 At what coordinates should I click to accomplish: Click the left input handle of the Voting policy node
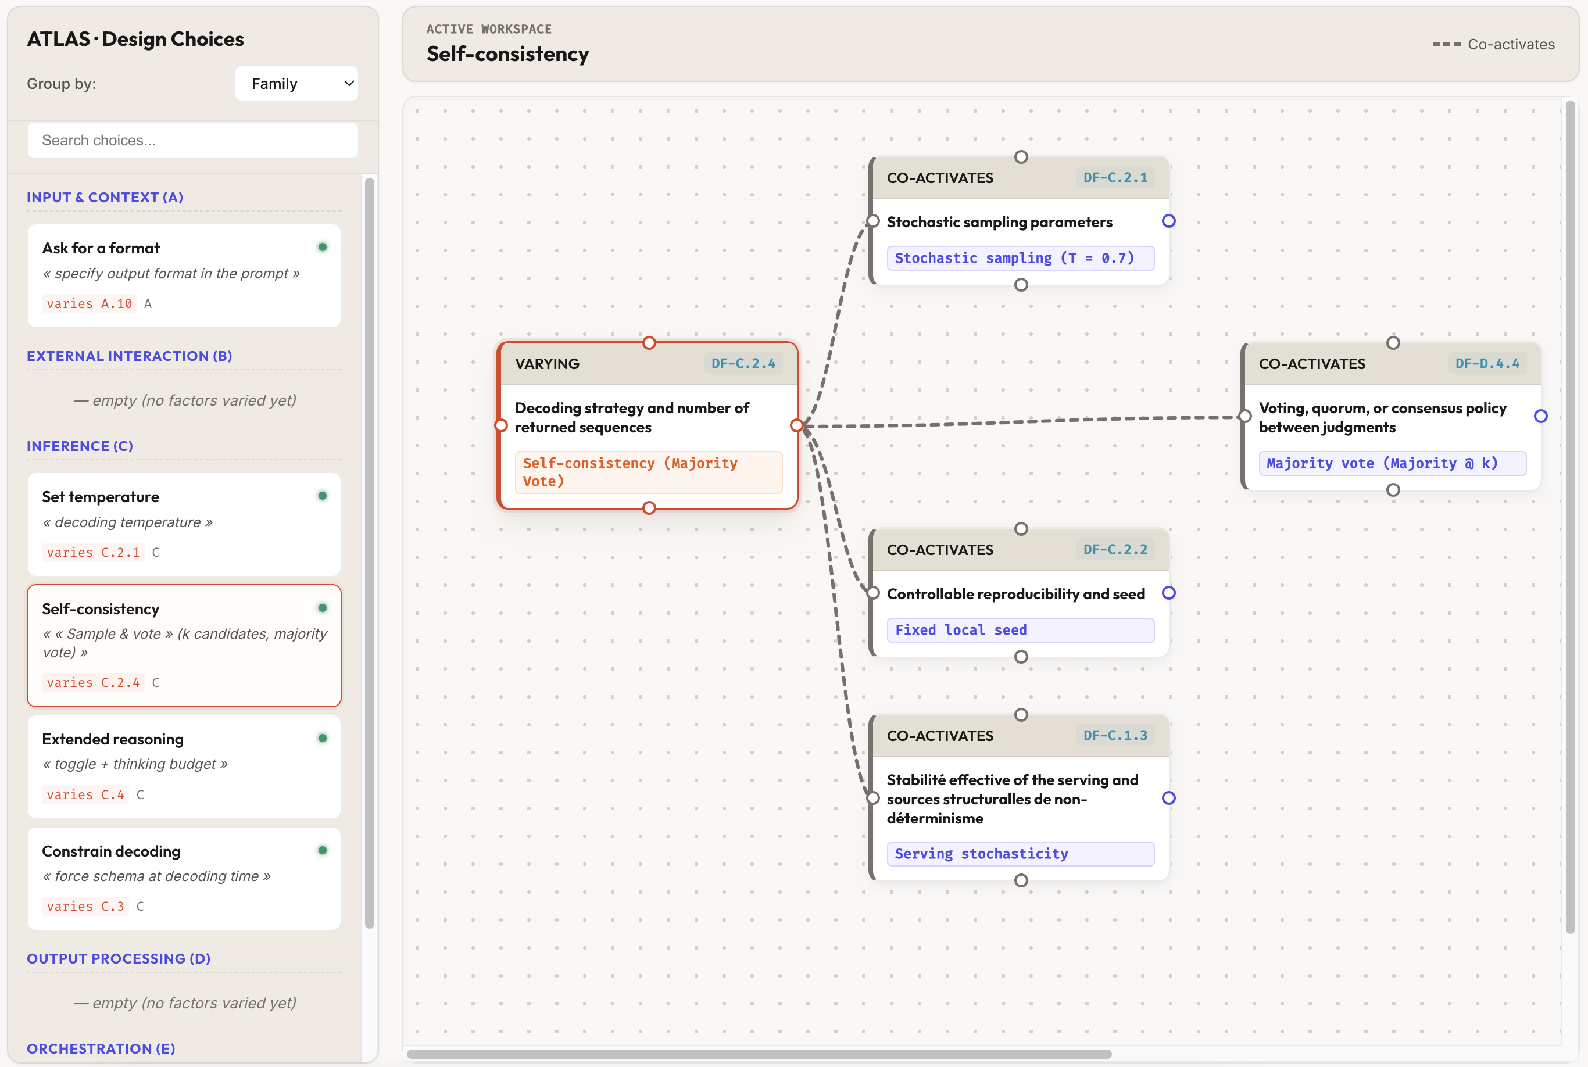point(1245,416)
